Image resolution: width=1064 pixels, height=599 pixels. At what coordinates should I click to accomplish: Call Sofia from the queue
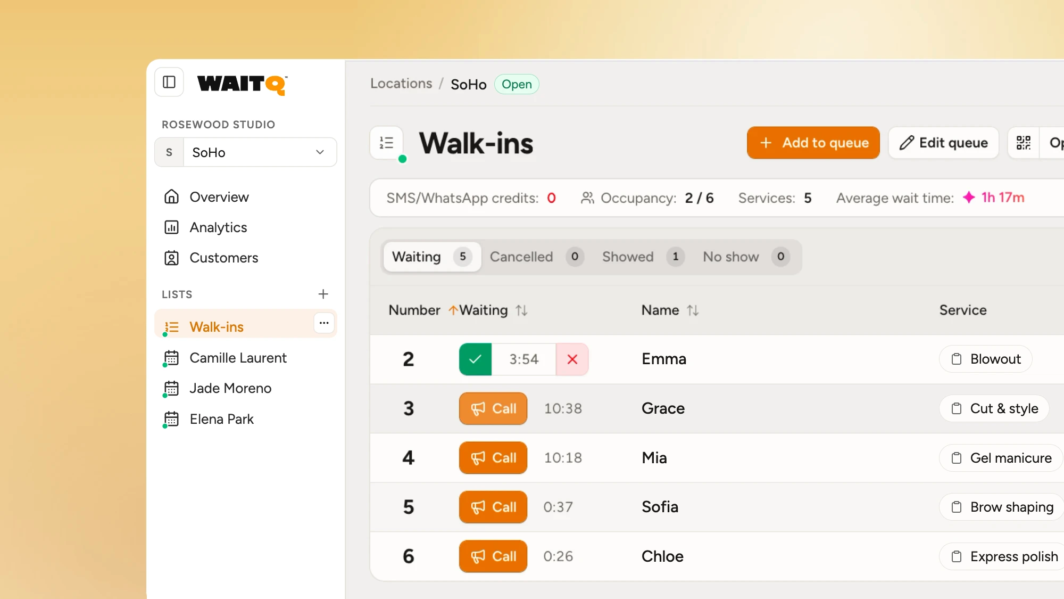tap(493, 507)
